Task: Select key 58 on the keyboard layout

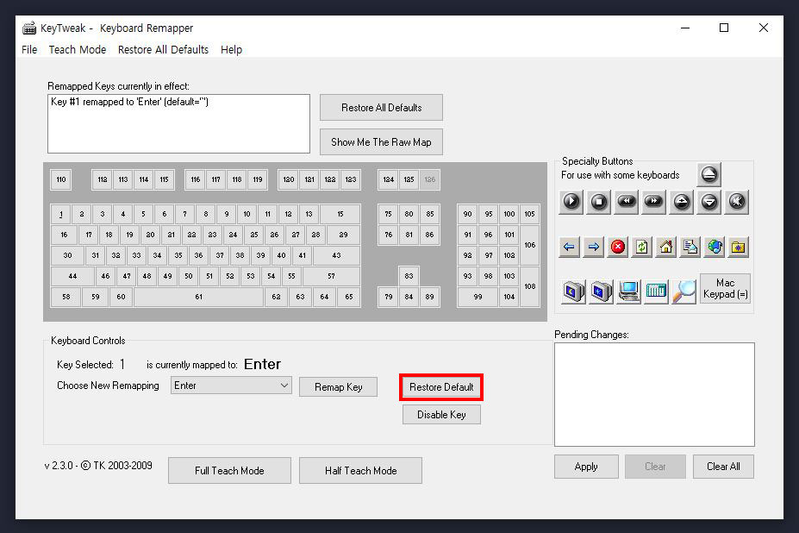Action: pos(66,297)
